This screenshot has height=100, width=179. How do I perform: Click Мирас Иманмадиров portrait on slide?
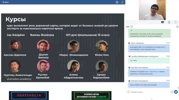73,46
